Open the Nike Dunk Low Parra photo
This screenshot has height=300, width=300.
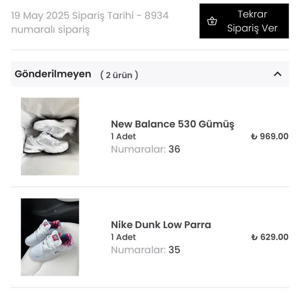pyautogui.click(x=50, y=237)
